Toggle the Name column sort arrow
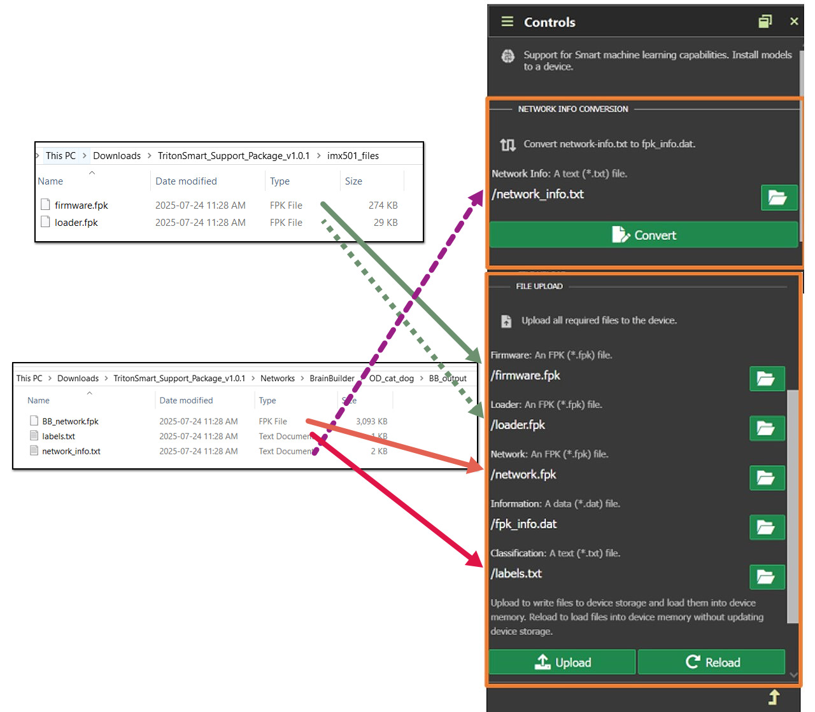Image resolution: width=815 pixels, height=712 pixels. click(92, 172)
